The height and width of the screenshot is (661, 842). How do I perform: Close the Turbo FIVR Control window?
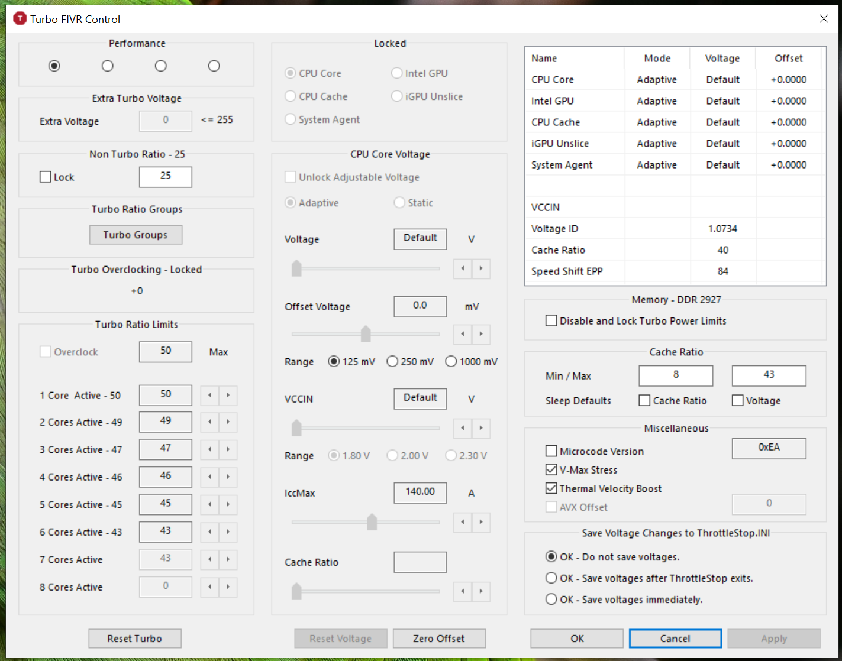tap(824, 19)
